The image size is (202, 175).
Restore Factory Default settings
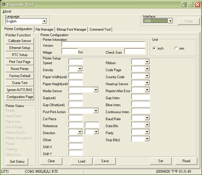(x=20, y=76)
